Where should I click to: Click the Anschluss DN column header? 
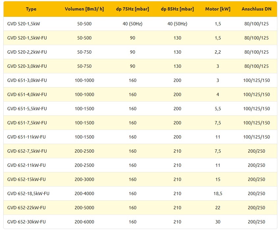click(256, 9)
